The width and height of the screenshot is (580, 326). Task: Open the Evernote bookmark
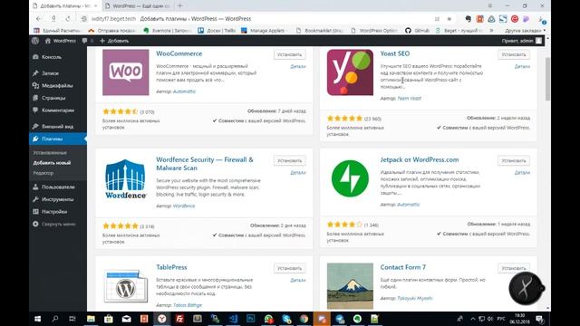coord(167,31)
